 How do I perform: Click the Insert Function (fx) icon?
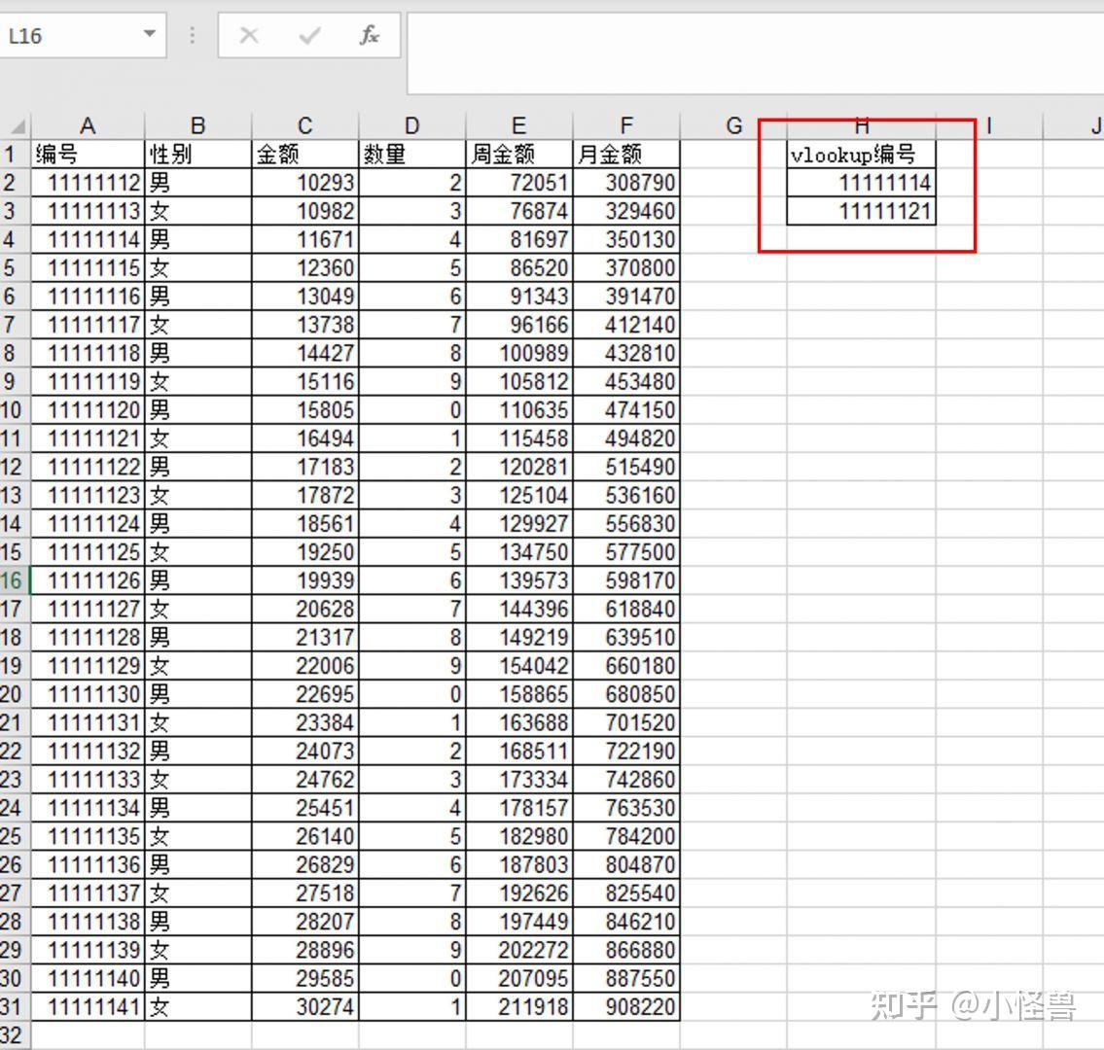371,35
